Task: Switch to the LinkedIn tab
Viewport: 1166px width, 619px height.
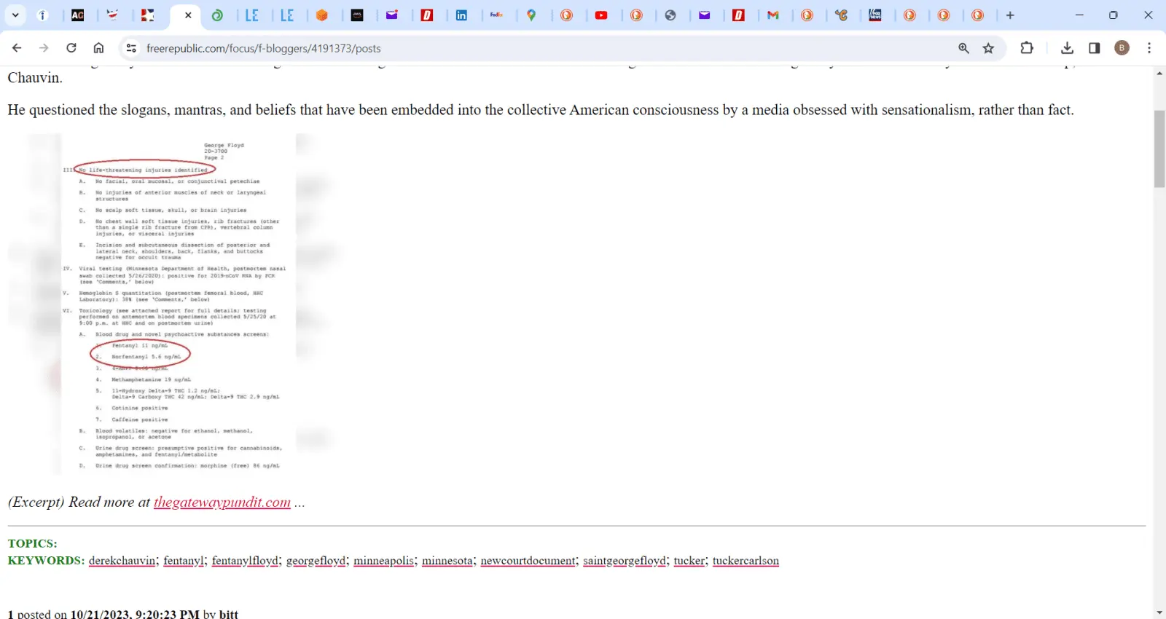Action: pyautogui.click(x=461, y=15)
